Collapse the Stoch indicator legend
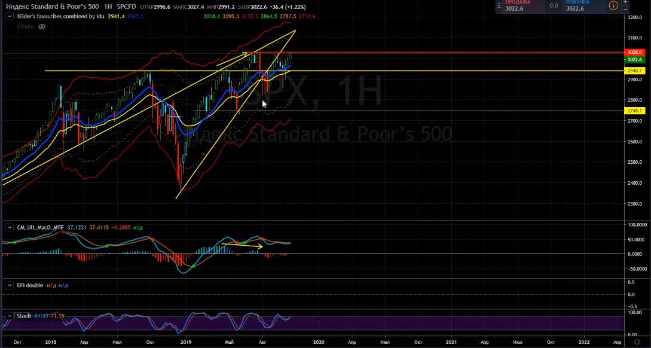651x348 pixels. click(x=10, y=316)
